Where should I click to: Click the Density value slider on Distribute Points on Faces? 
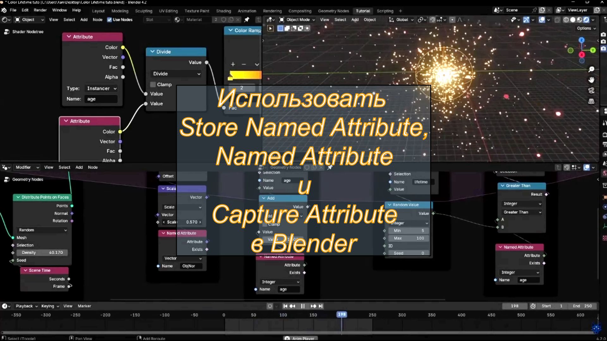click(42, 252)
